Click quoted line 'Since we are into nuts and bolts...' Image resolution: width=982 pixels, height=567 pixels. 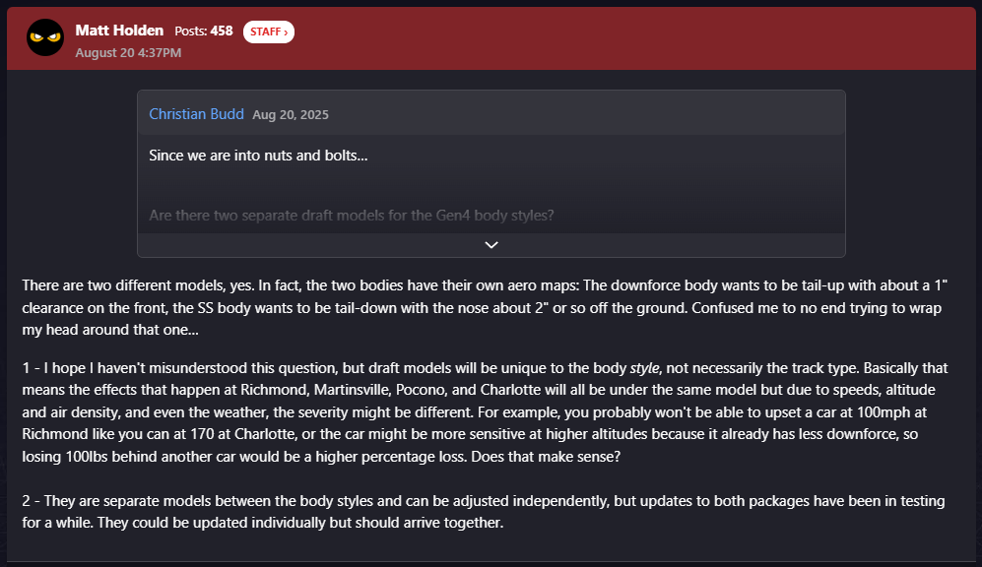pos(258,156)
